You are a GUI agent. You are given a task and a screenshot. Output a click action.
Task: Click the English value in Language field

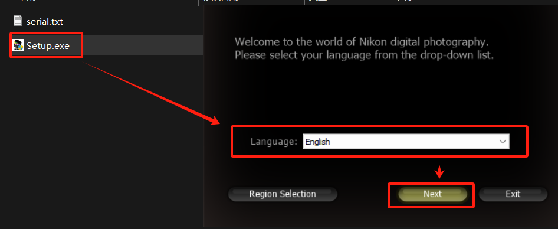[x=317, y=142]
